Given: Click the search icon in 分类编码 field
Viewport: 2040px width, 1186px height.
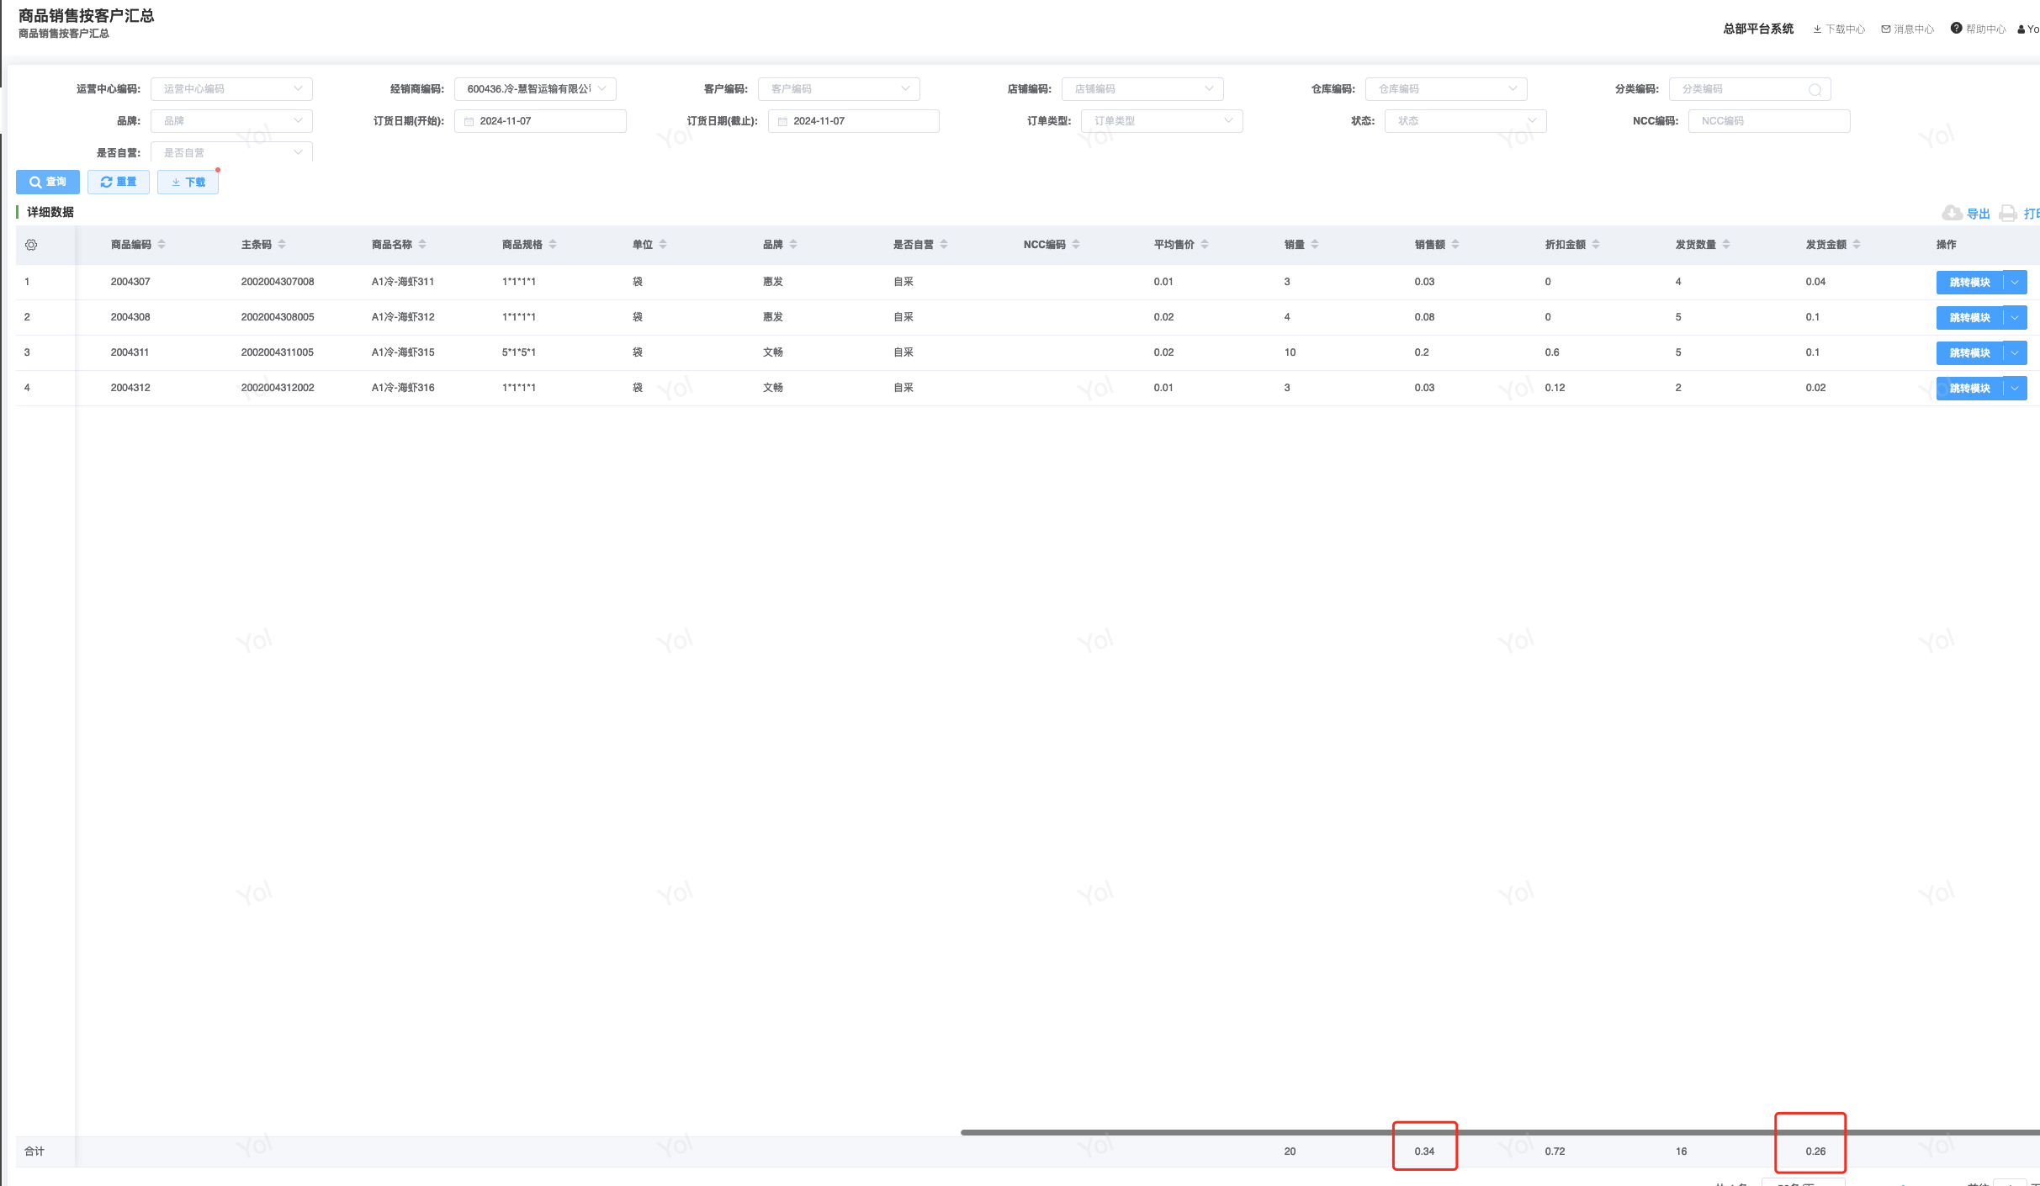Looking at the screenshot, I should pos(1815,90).
